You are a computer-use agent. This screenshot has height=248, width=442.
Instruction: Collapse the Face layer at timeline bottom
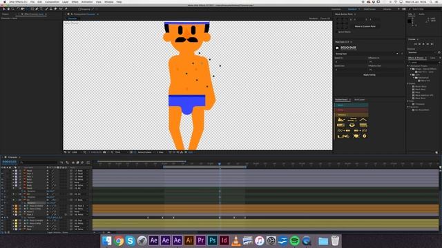pyautogui.click(x=13, y=229)
